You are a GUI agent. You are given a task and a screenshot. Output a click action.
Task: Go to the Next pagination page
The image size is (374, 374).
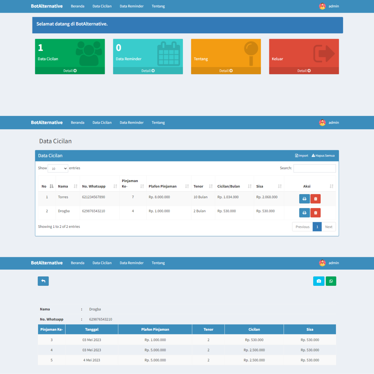[329, 227]
